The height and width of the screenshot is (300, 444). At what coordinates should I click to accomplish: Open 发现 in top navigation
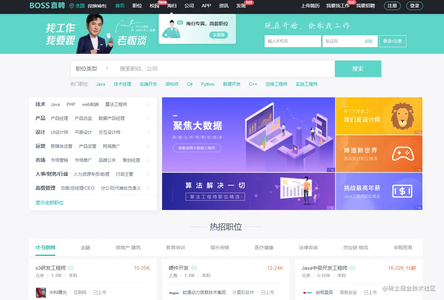click(x=241, y=6)
